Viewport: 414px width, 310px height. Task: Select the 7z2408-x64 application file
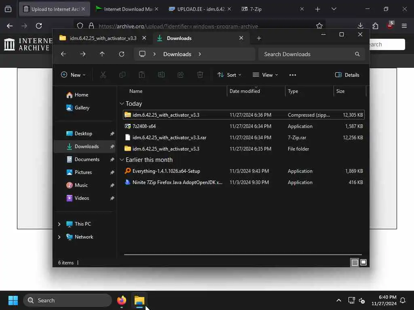coord(244,126)
